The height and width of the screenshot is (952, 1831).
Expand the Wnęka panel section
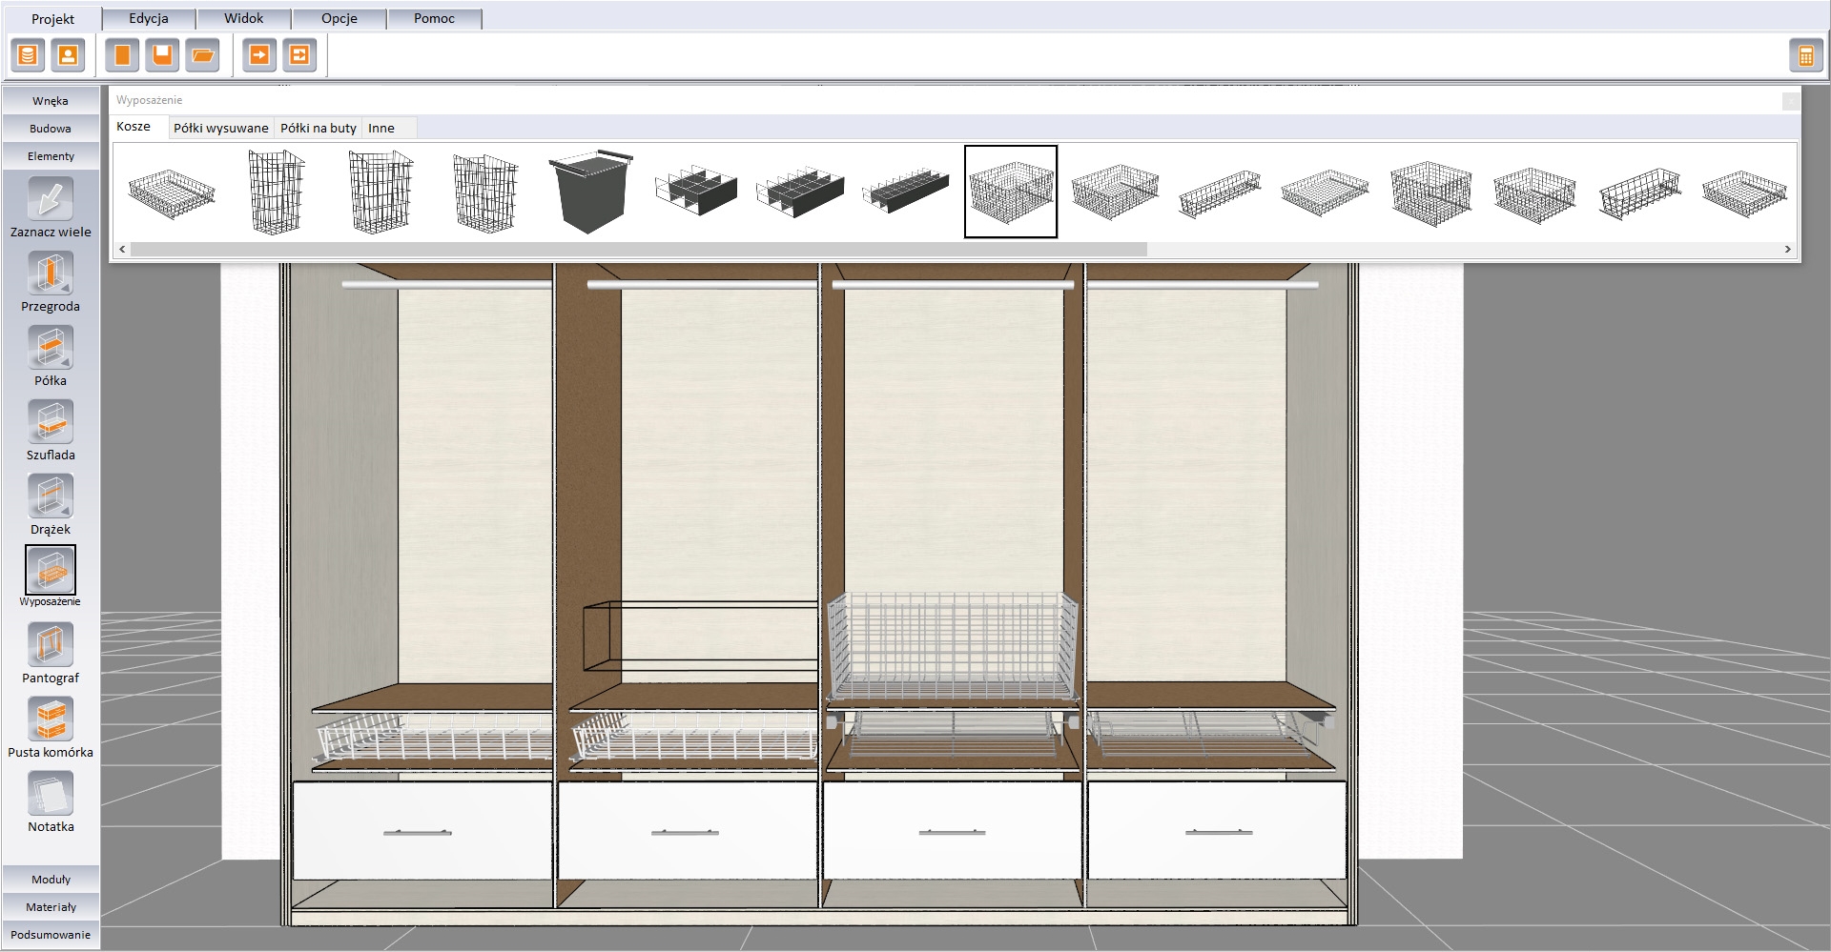(x=51, y=100)
